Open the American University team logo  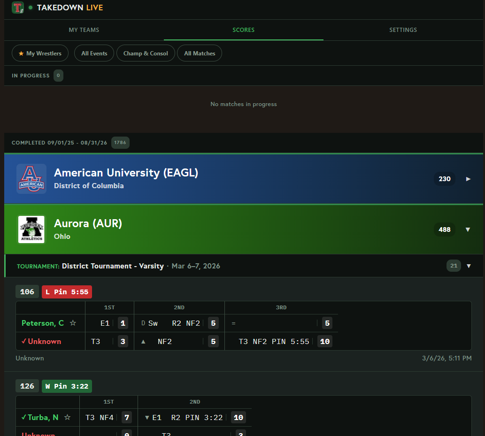(31, 179)
